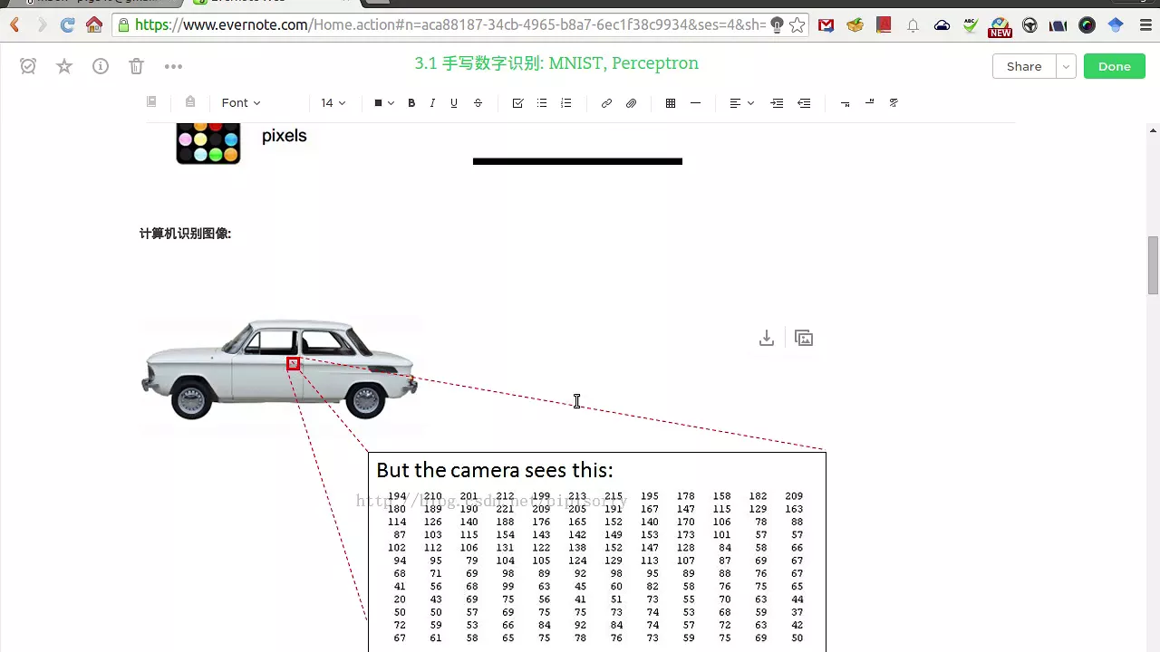Open note info panel
This screenshot has height=652, width=1160.
click(x=101, y=66)
